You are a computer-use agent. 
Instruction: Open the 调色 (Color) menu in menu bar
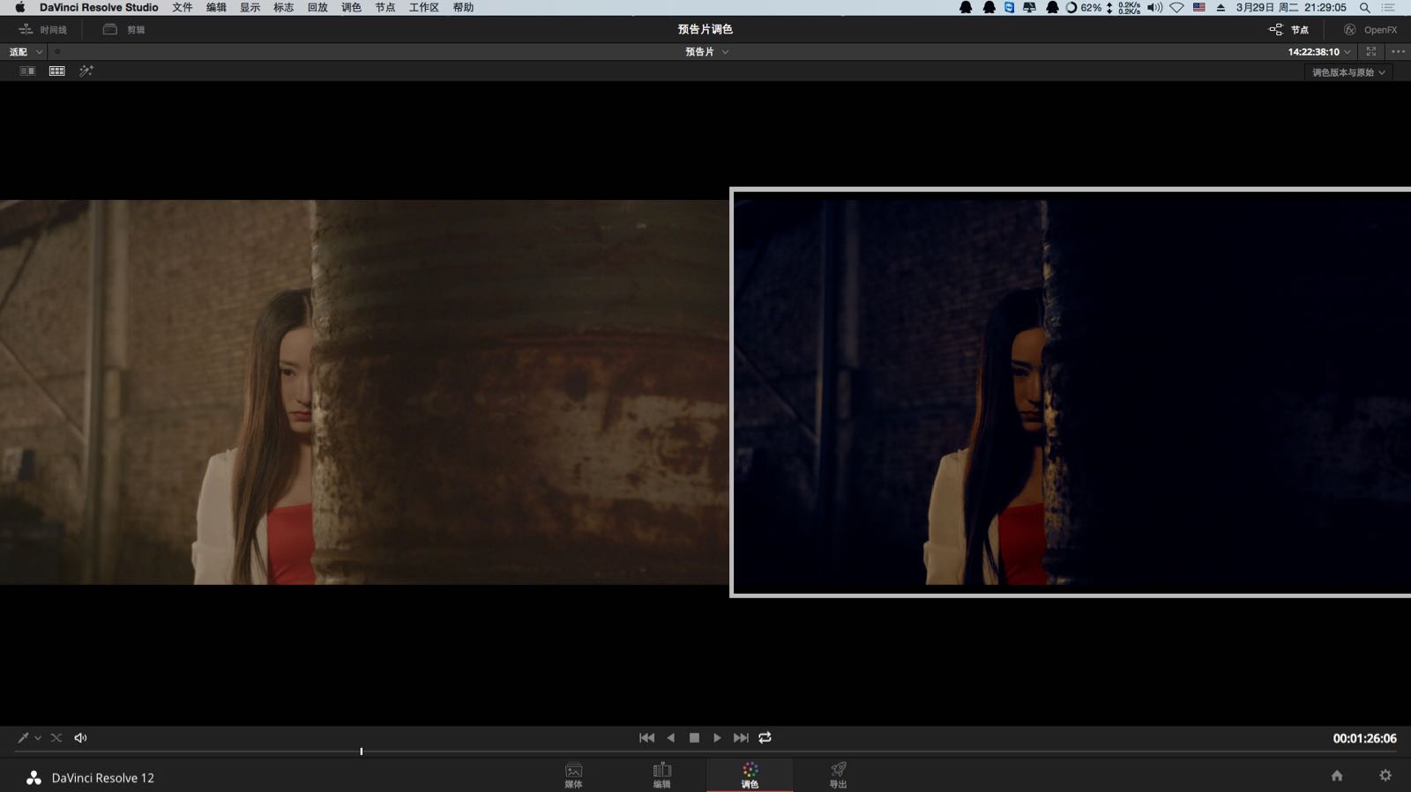[x=351, y=7]
